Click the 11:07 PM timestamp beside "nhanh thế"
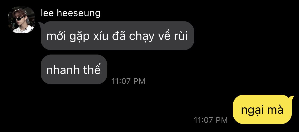Image resolution: width=299 pixels, height=132 pixels. click(128, 81)
